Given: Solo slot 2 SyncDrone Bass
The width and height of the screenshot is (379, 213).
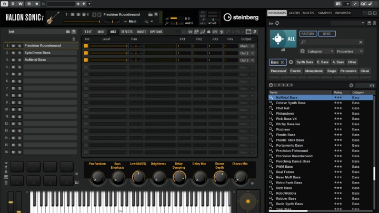Looking at the screenshot, I should click(x=19, y=53).
